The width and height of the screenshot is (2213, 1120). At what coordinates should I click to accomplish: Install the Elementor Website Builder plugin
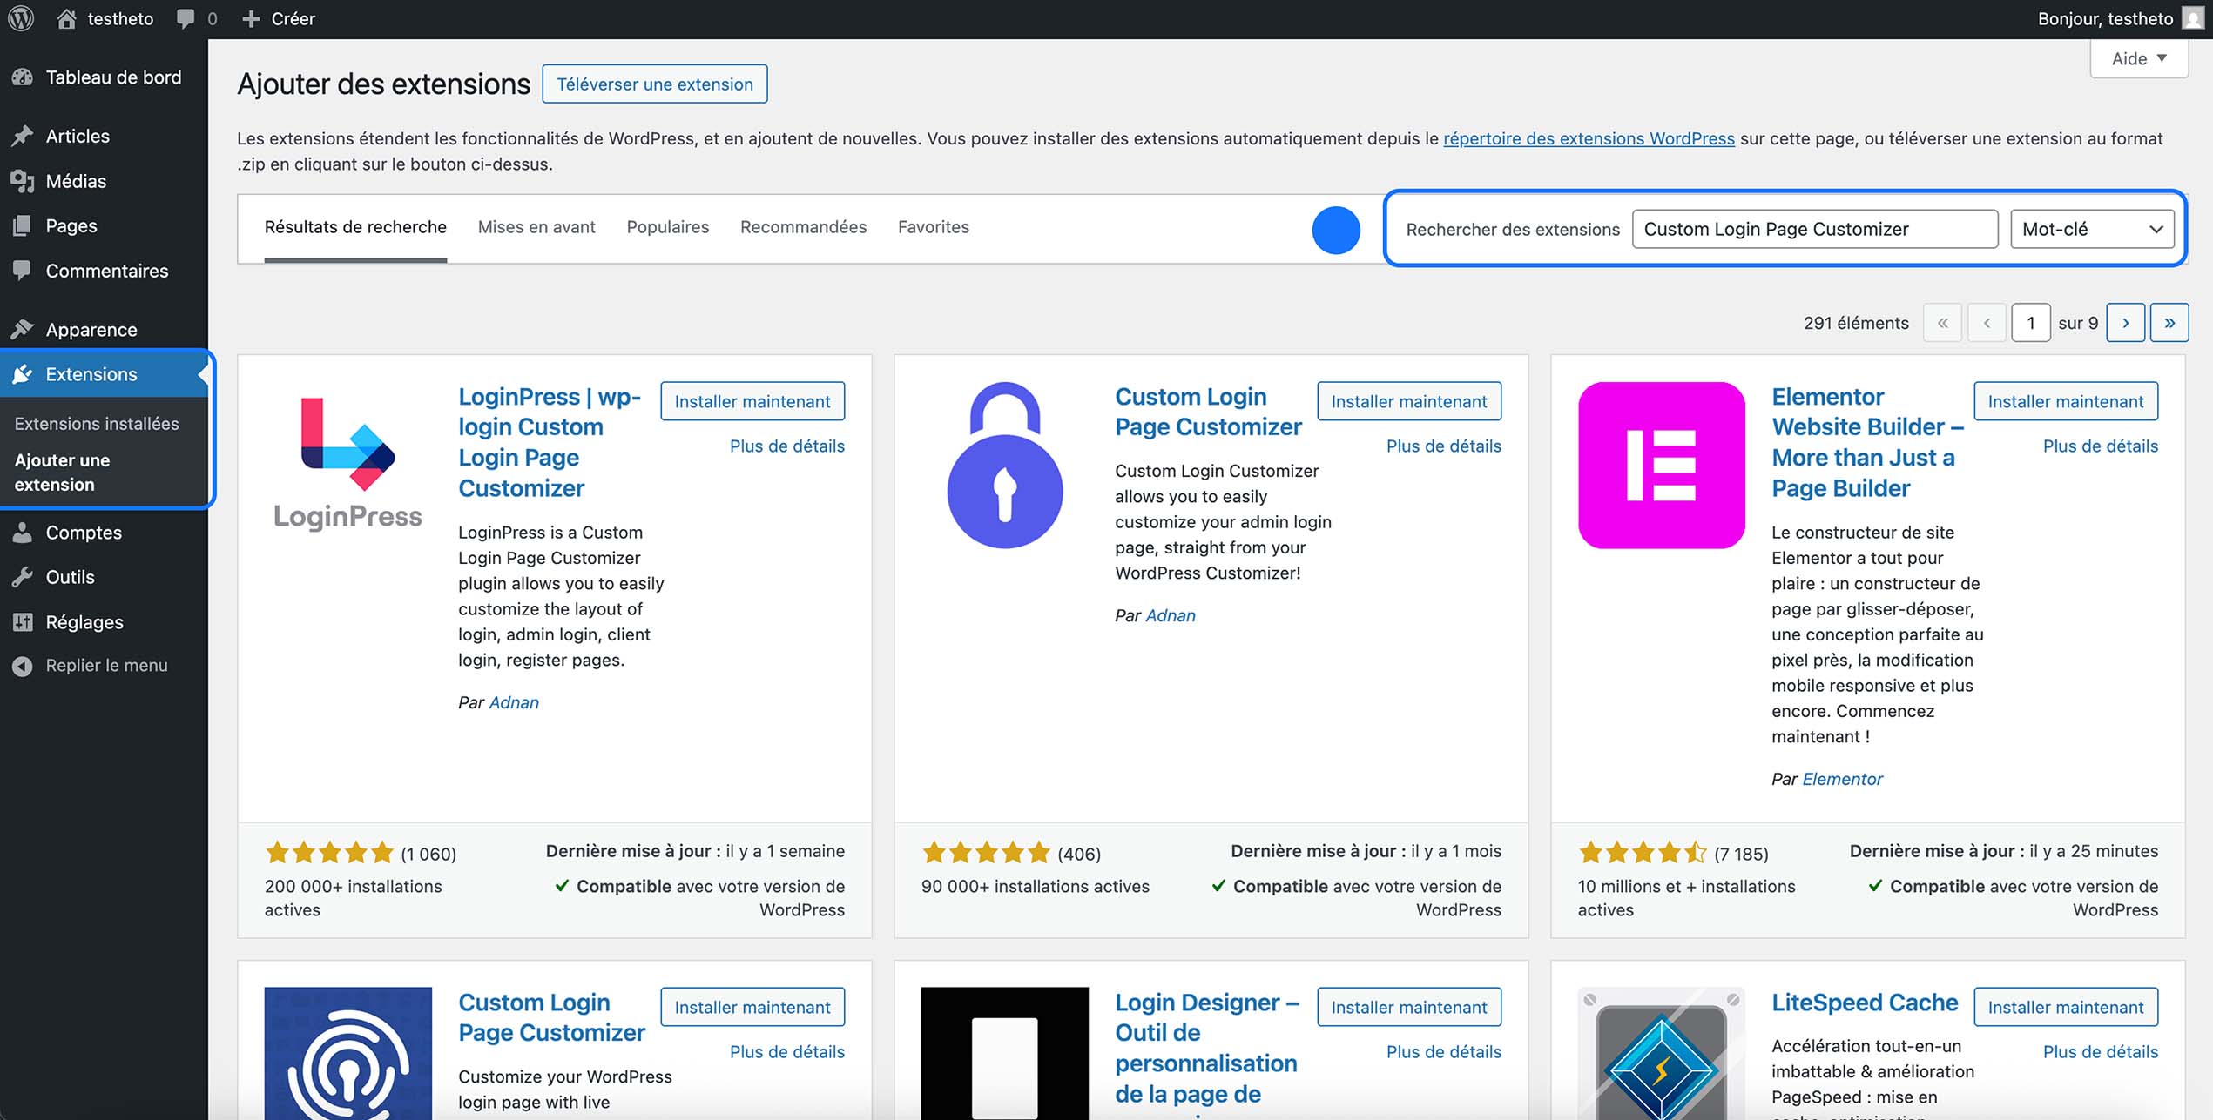(x=2065, y=401)
